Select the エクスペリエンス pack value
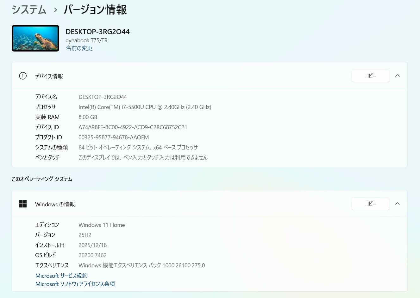The image size is (420, 298). pos(142,265)
